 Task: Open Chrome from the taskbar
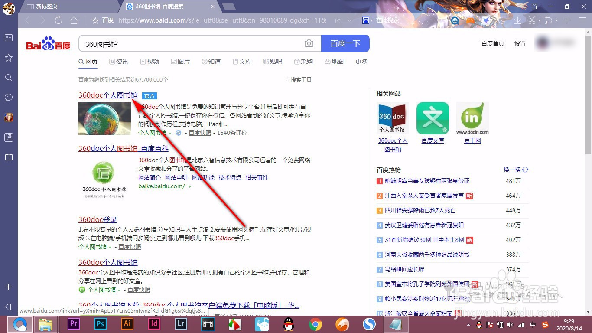click(315, 324)
